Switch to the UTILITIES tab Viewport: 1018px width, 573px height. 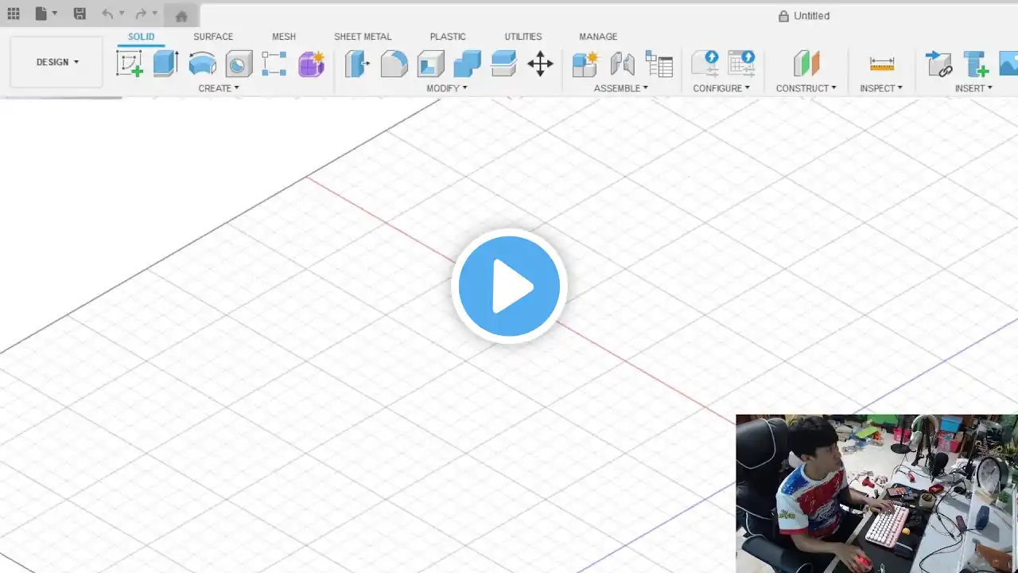point(523,37)
